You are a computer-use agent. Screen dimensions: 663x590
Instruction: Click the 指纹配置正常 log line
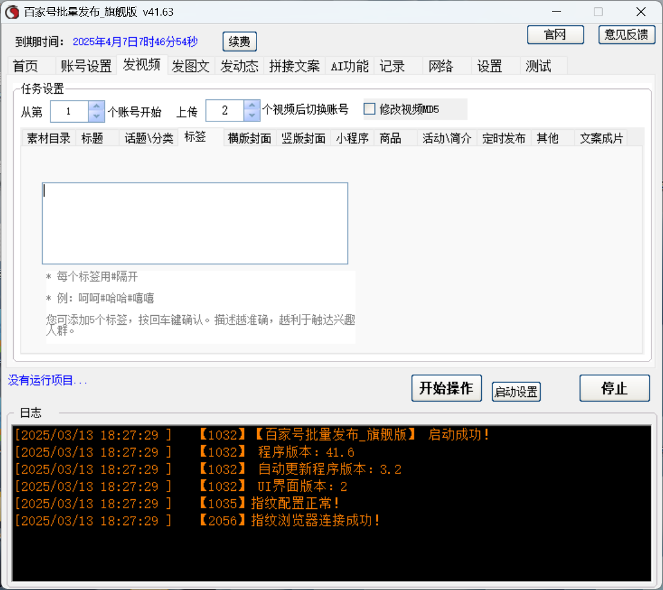pos(177,503)
